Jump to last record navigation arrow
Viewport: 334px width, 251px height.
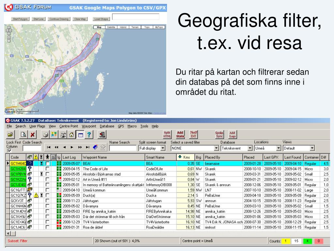(87, 147)
